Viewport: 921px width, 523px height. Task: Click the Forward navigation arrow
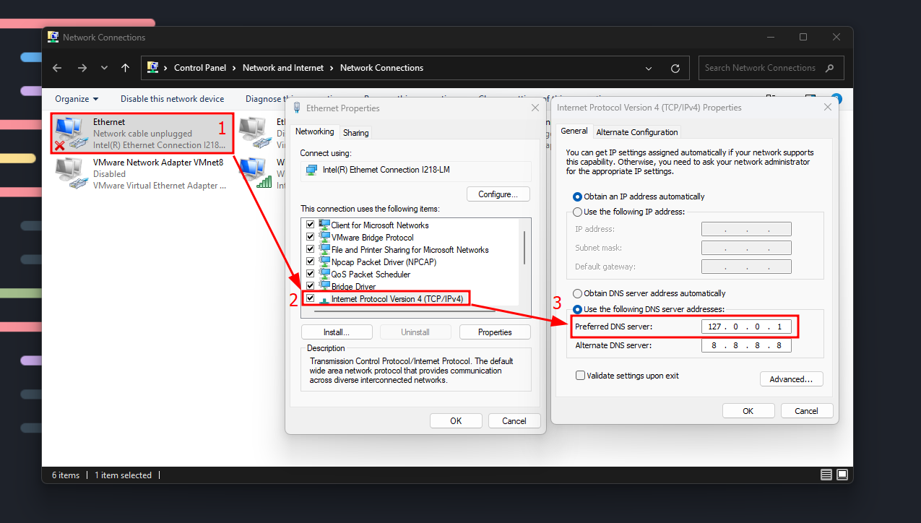[82, 68]
